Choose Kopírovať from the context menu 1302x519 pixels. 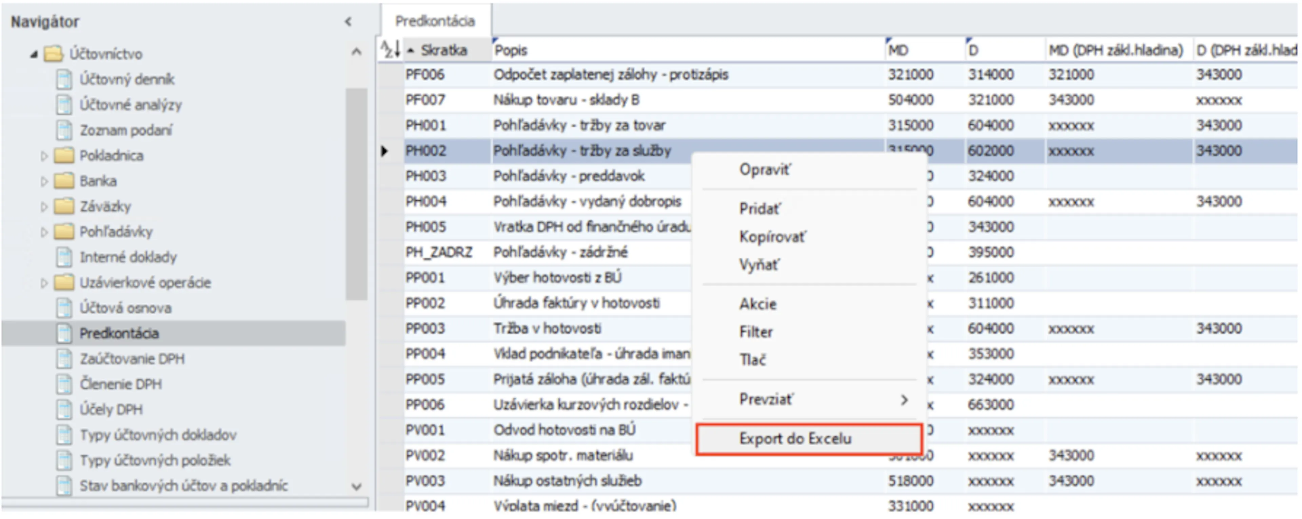click(x=809, y=237)
